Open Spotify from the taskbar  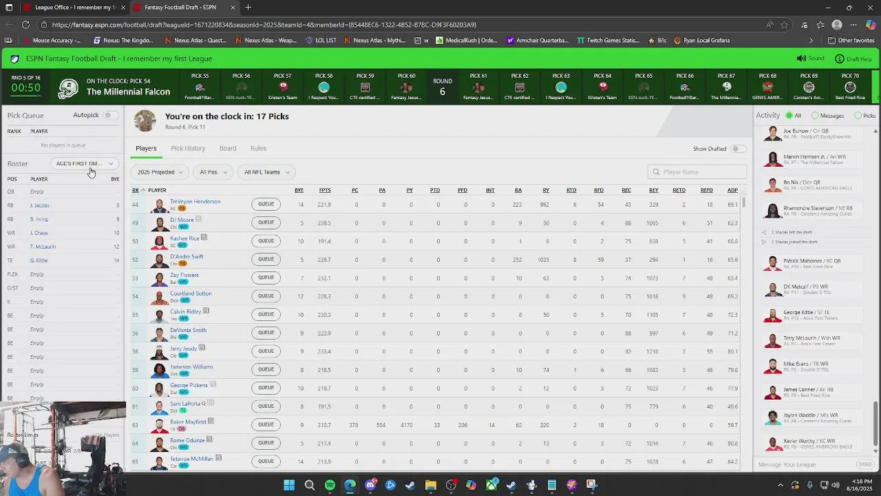[x=330, y=485]
